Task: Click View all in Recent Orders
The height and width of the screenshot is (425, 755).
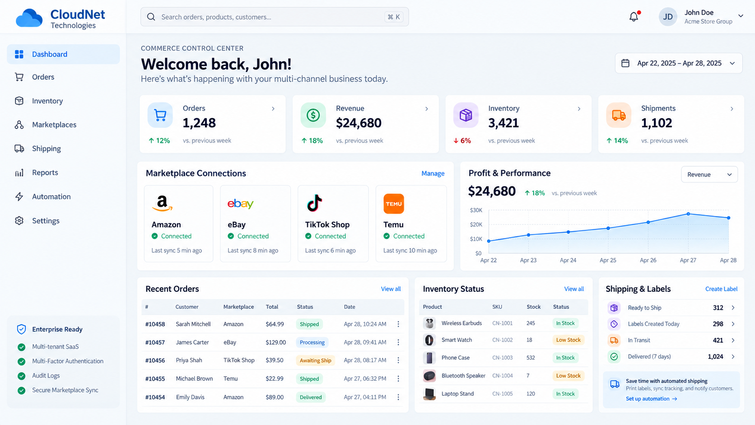Action: (391, 289)
